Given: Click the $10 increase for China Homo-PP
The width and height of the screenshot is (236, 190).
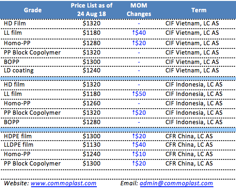Looking at the screenshot, I should click(x=139, y=154).
